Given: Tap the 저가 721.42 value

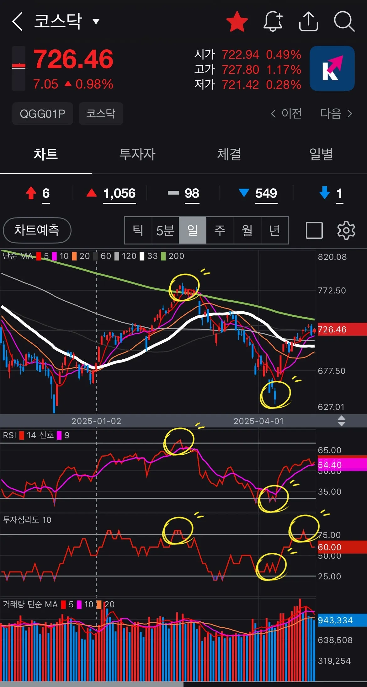Looking at the screenshot, I should tap(241, 85).
